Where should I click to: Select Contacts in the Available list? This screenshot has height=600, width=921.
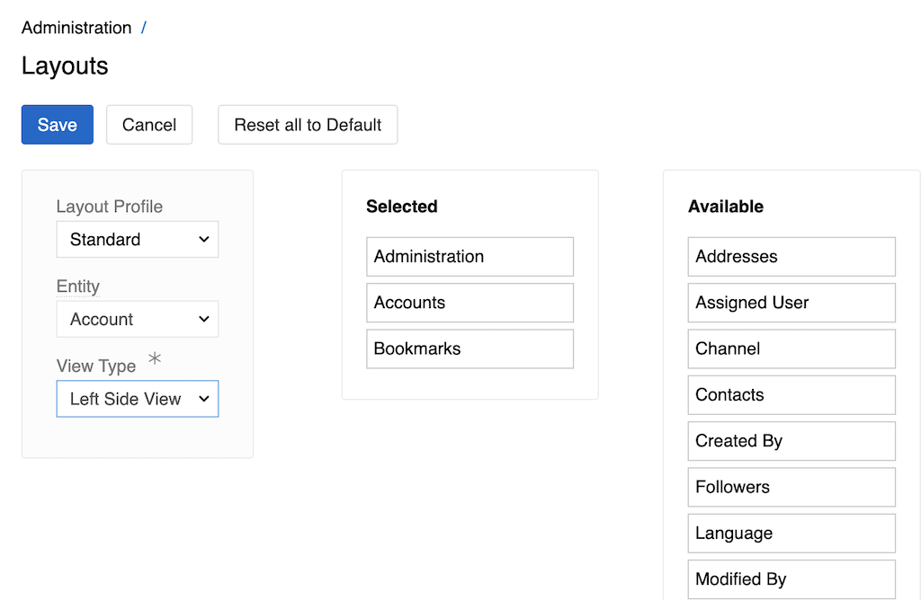pyautogui.click(x=791, y=394)
